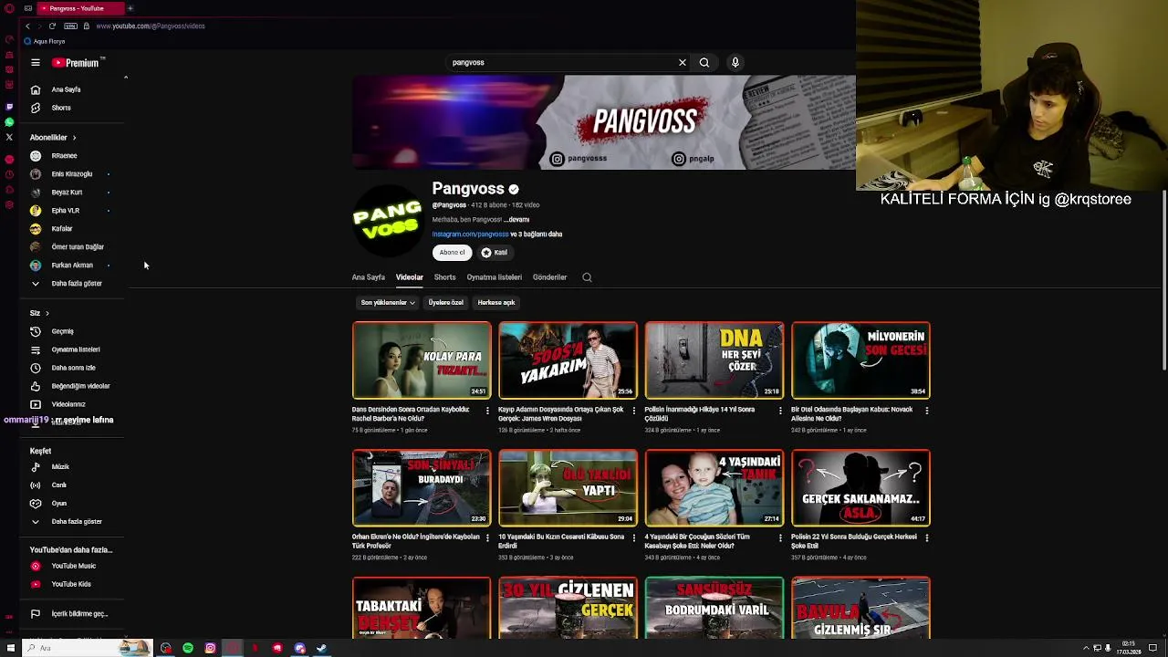
Task: Open GERÇEK SAKLANAMAZ video thumbnail
Action: coord(860,487)
